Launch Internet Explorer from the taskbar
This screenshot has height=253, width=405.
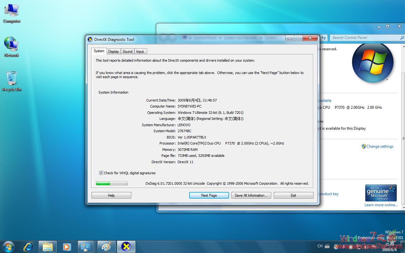(28, 246)
